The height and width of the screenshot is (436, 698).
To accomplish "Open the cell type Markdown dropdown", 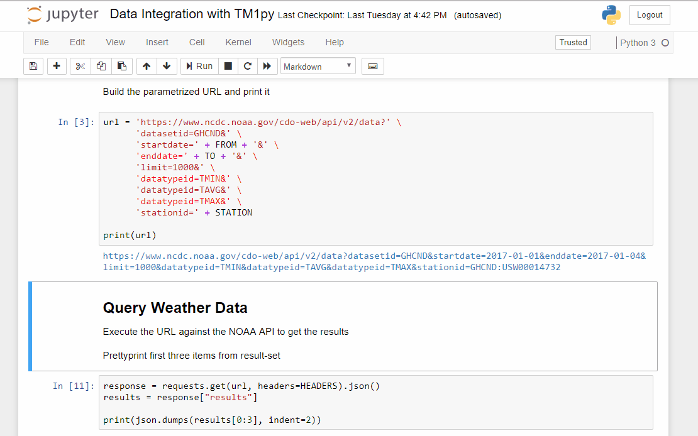I will [x=318, y=66].
